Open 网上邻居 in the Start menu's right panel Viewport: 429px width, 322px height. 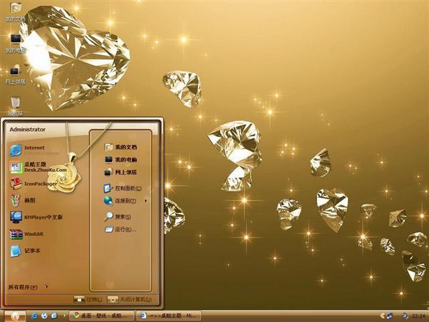121,172
